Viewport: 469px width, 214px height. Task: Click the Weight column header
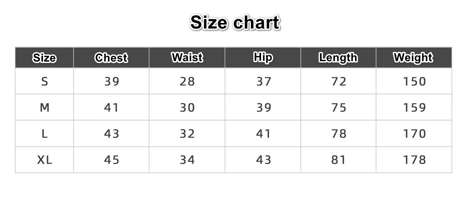coord(414,58)
